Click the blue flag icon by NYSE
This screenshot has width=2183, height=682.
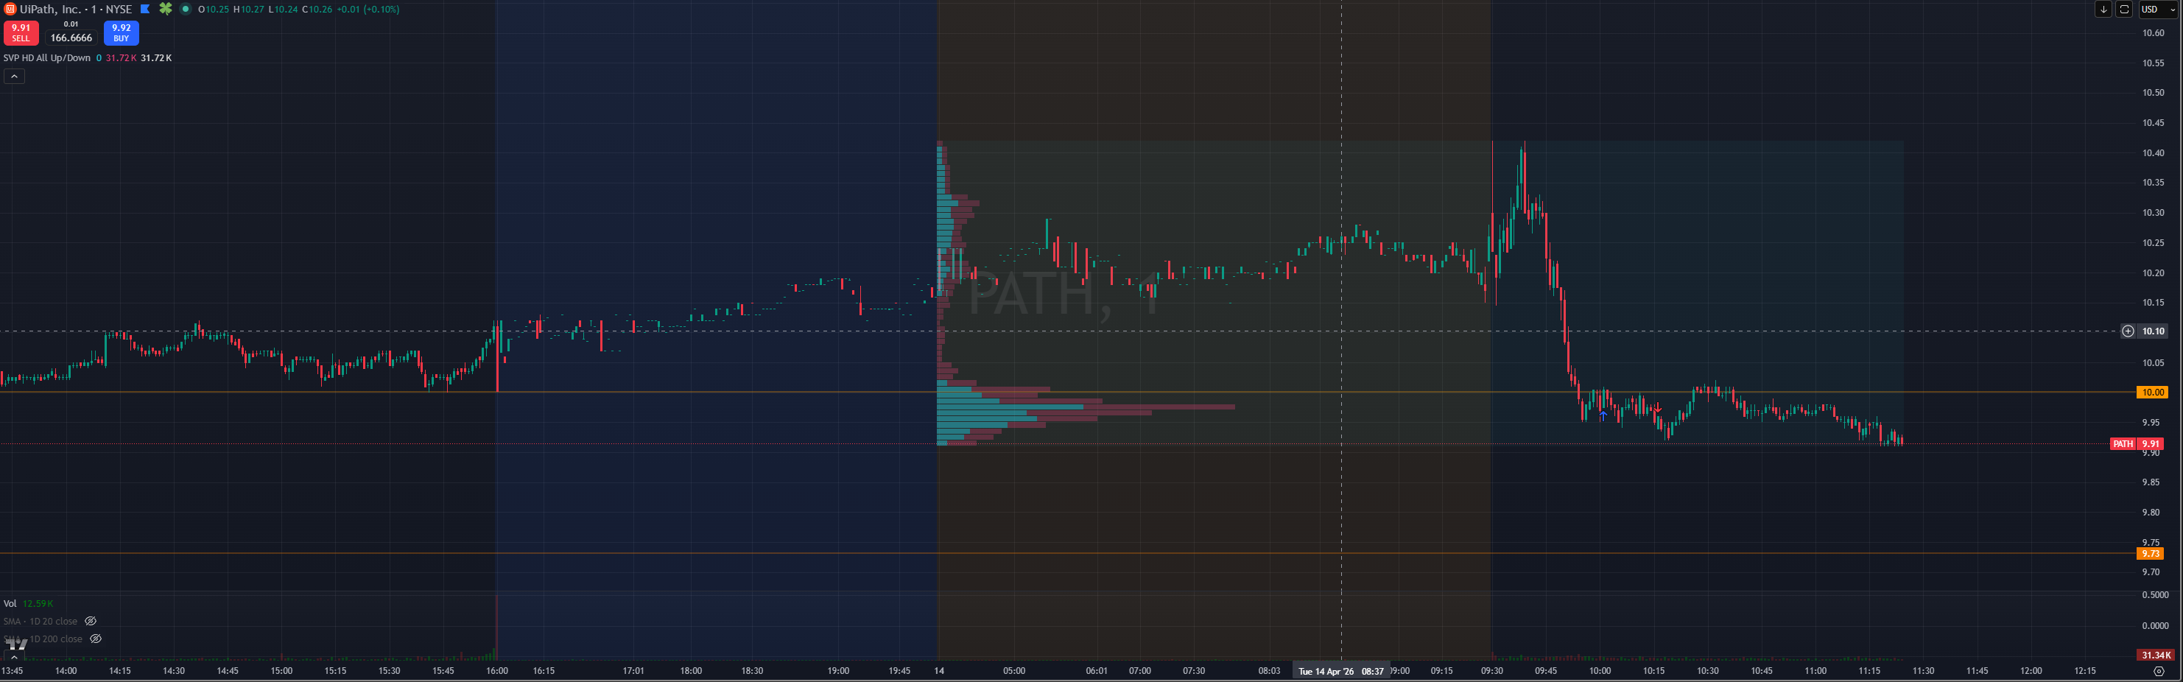pyautogui.click(x=145, y=10)
